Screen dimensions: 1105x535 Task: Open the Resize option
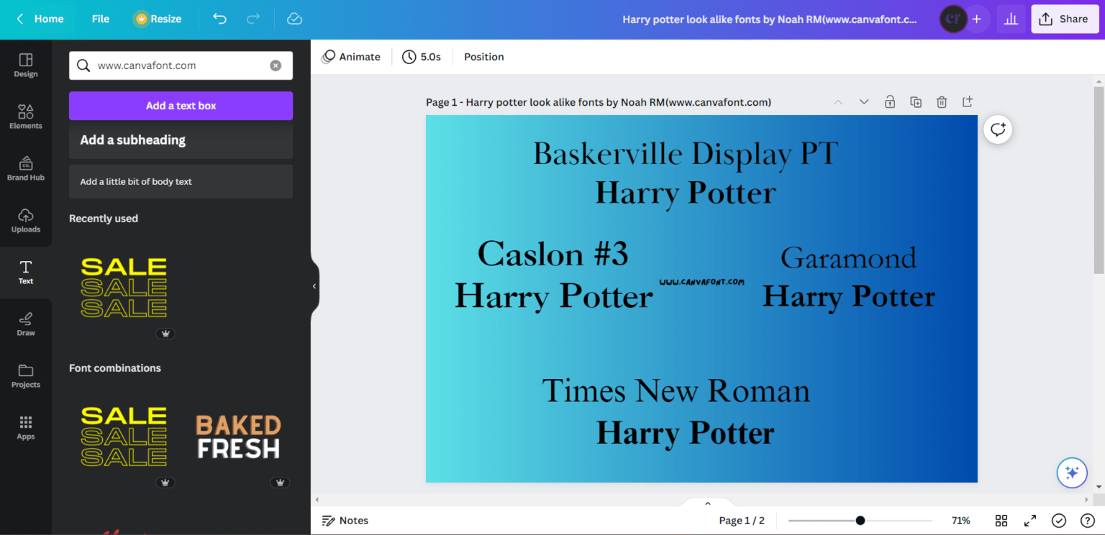pos(158,19)
